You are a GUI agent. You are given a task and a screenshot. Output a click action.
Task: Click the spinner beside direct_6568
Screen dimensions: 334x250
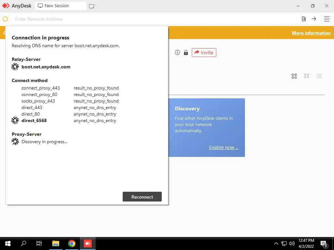click(x=15, y=120)
